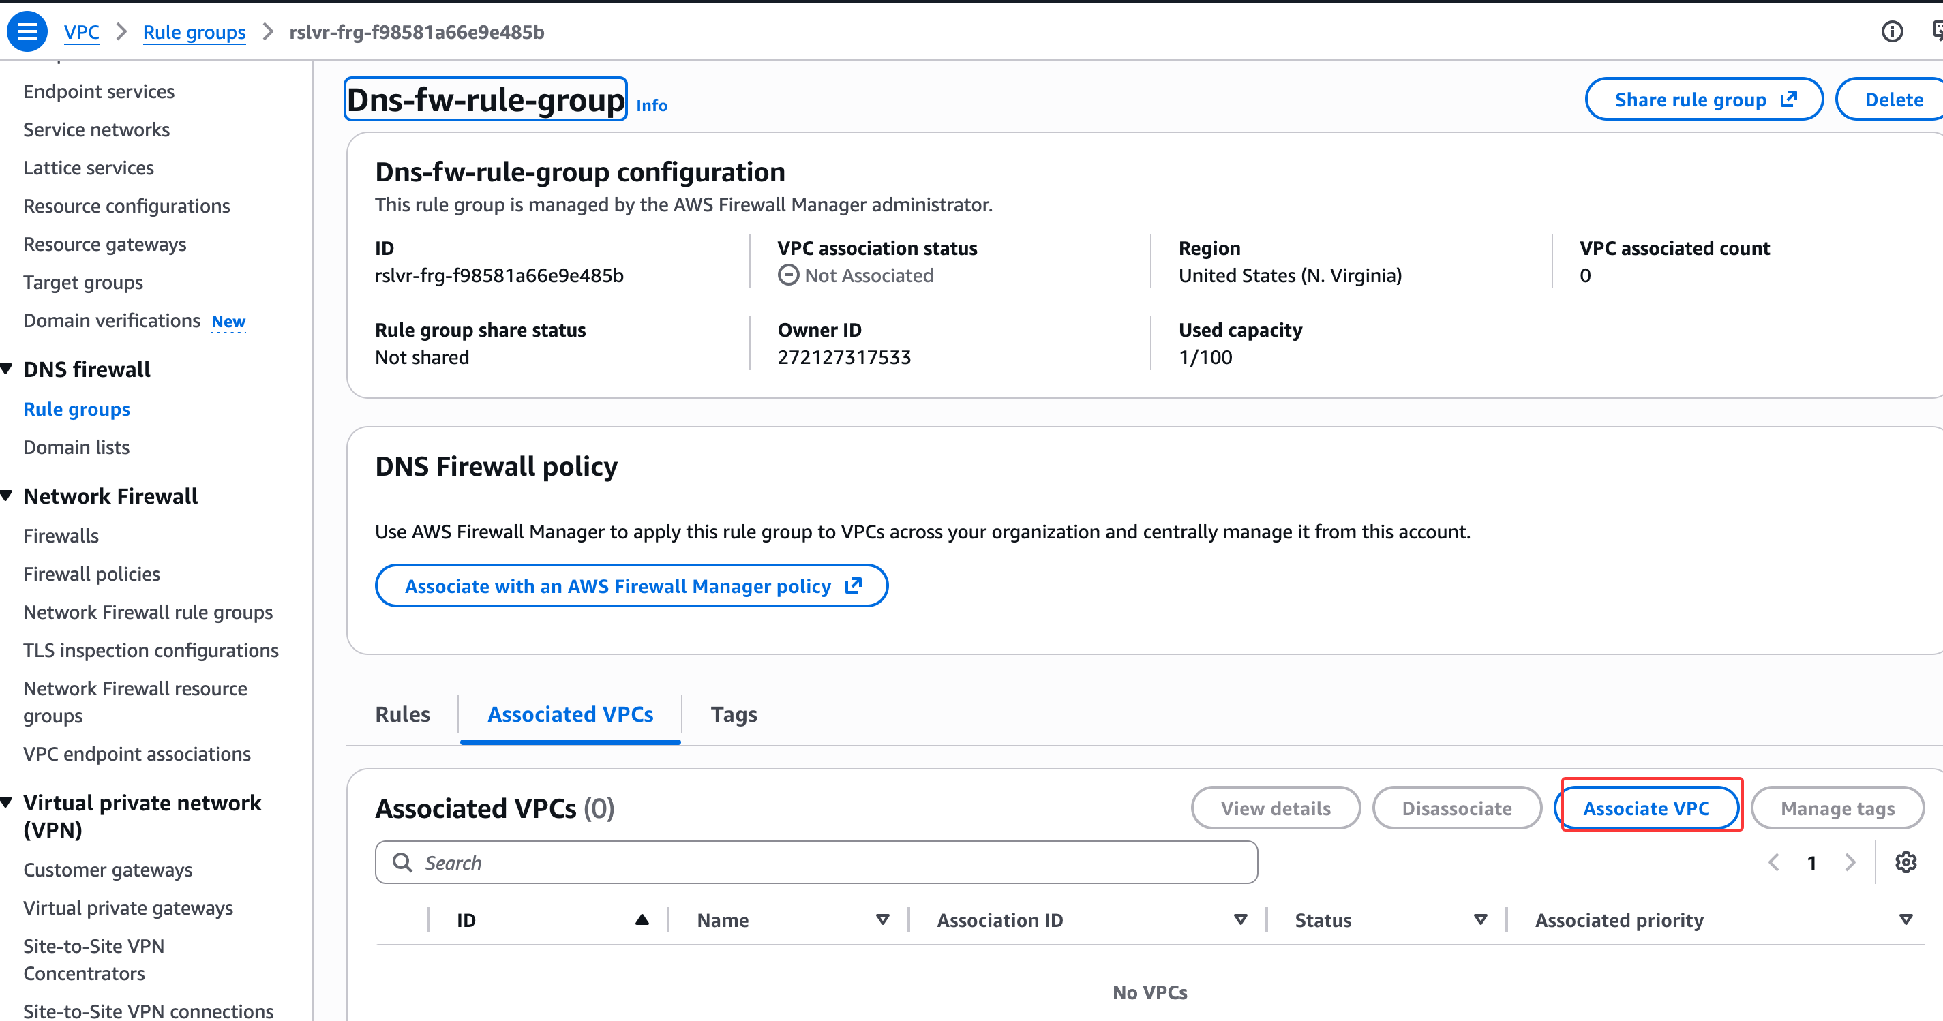Sort ascending by ID column arrow
Screen dimensions: 1943x1021
point(642,919)
